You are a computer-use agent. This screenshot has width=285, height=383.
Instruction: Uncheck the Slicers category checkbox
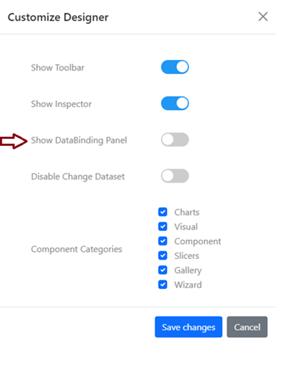162,256
